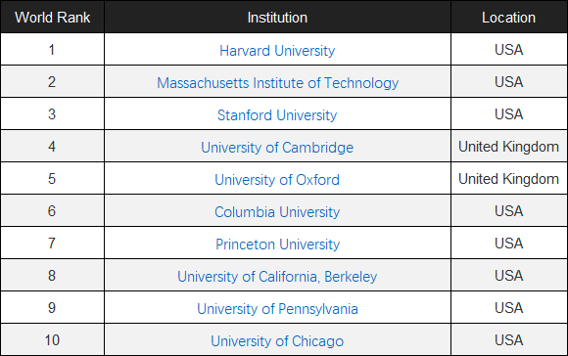
Task: Click United Kingdom in Oxford row
Action: click(509, 179)
